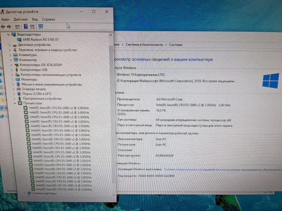Viewport: 282px width, 211px height.
Task: Click the Windows logo in System window
Action: pyautogui.click(x=270, y=81)
